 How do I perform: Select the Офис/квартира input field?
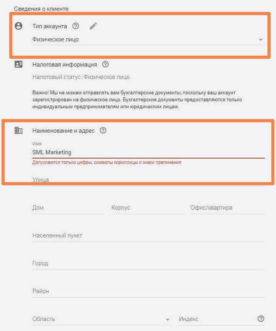(227, 208)
